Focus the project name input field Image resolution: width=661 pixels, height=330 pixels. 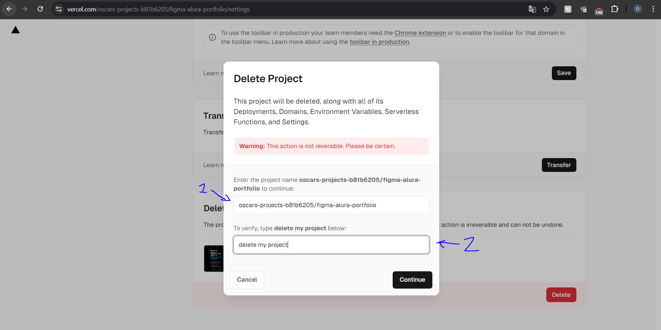[331, 205]
